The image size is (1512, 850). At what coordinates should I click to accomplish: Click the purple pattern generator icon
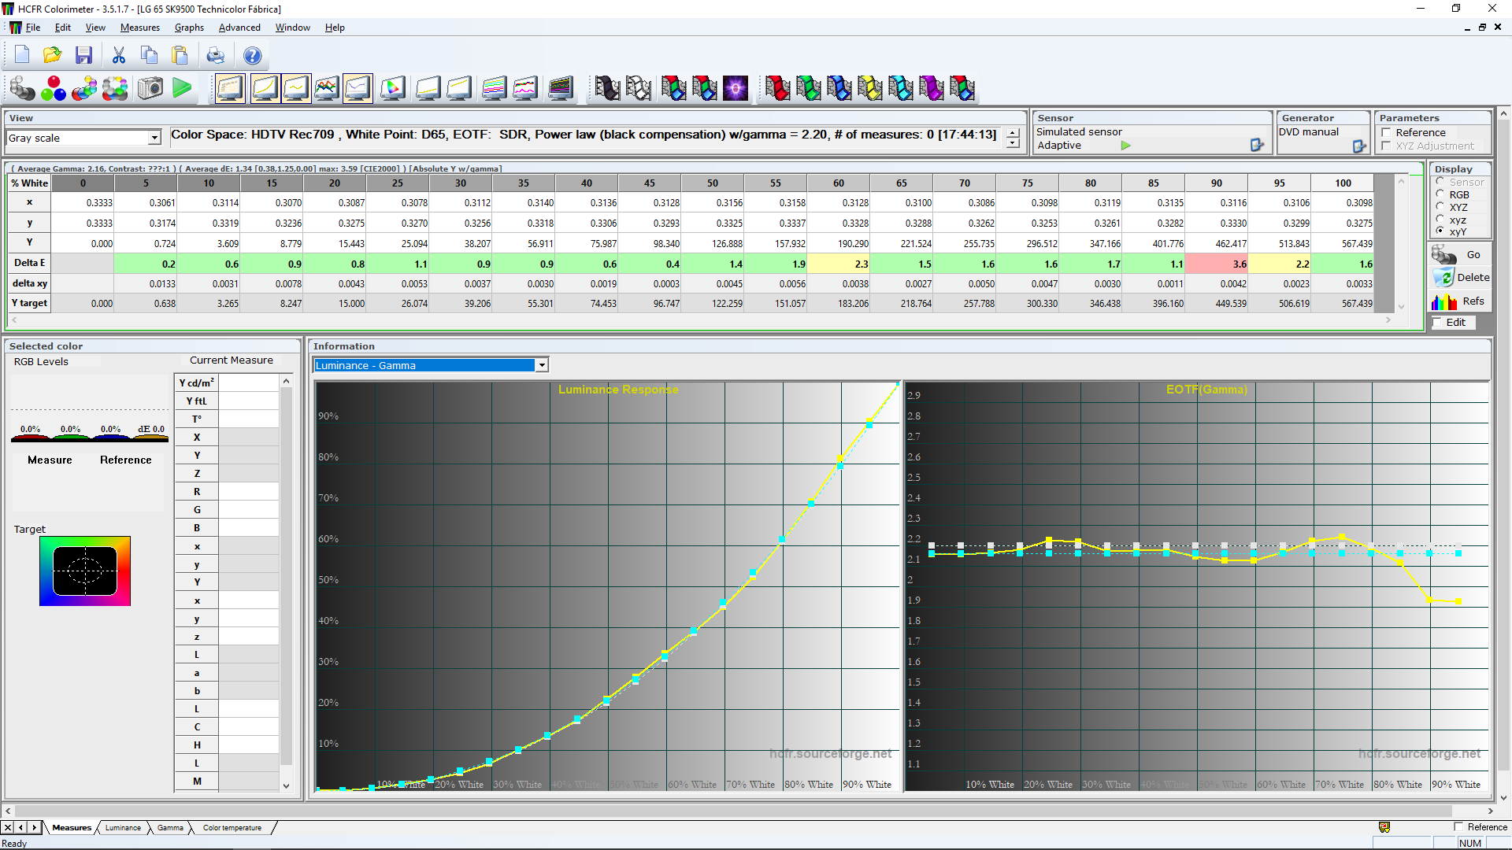736,88
